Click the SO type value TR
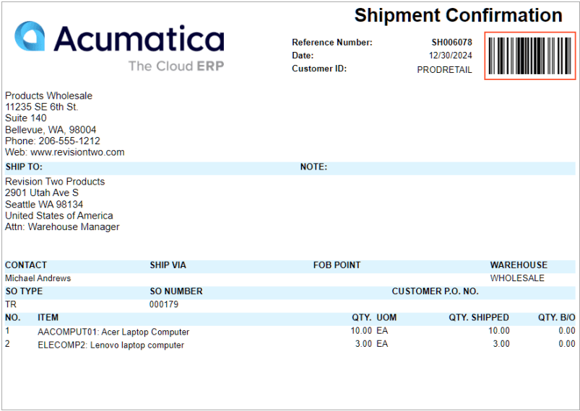This screenshot has width=580, height=411. click(11, 304)
